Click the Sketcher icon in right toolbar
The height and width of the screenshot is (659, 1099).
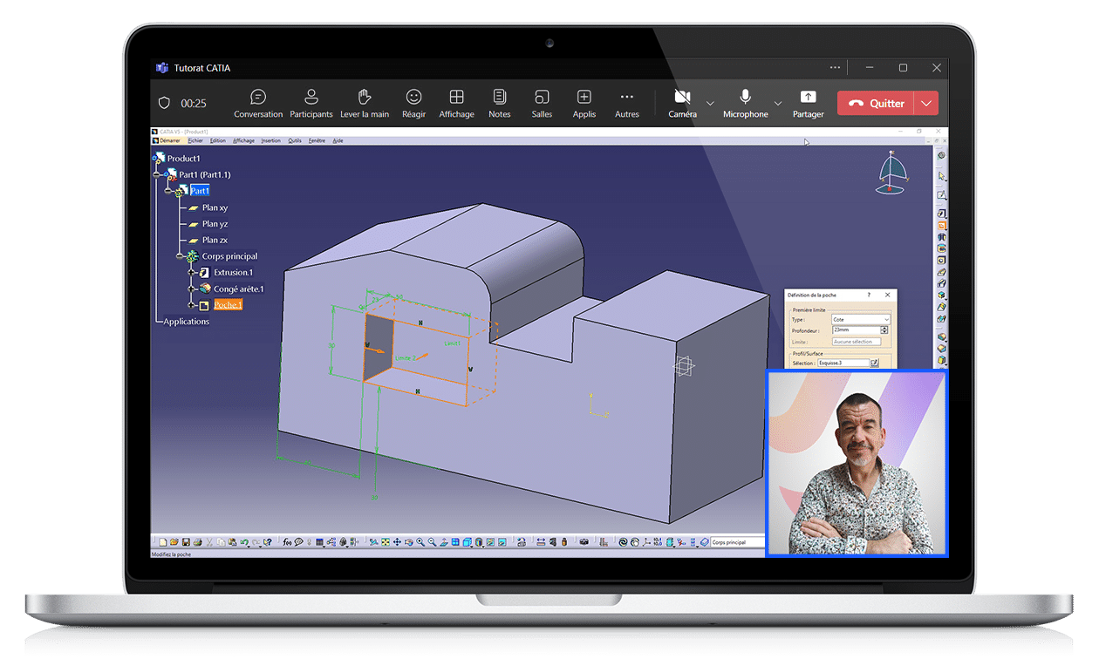click(x=942, y=194)
